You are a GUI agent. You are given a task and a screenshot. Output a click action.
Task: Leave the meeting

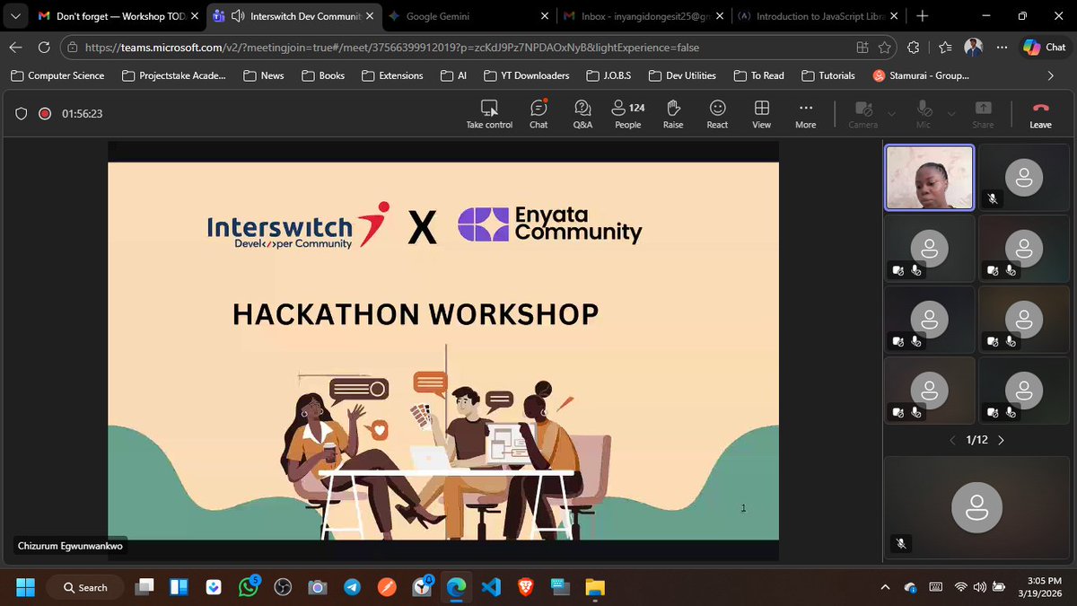1040,114
